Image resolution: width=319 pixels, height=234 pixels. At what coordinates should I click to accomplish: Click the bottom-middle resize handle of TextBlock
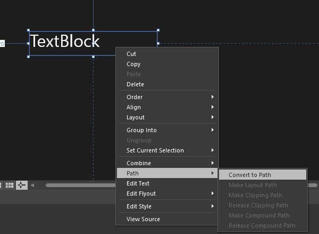(94, 57)
